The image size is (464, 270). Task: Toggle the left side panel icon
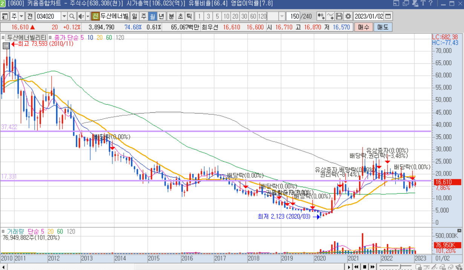[5, 16]
